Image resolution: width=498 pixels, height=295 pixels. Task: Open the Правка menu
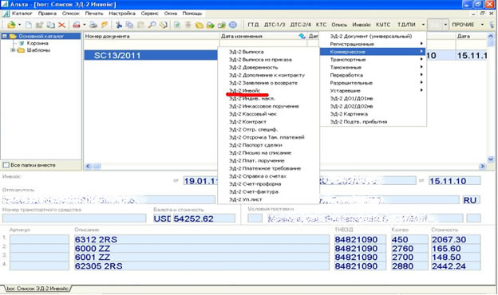coord(47,14)
